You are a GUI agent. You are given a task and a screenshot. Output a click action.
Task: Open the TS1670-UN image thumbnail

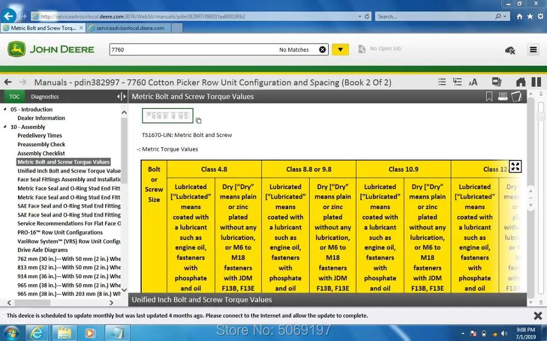click(167, 116)
